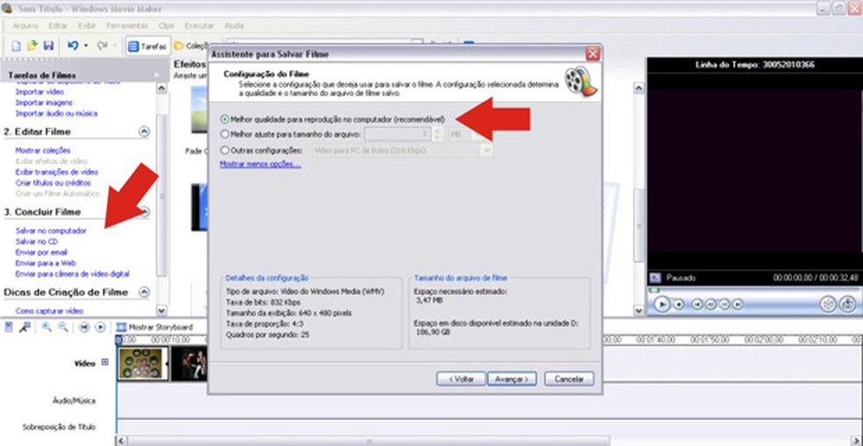The image size is (863, 446).
Task: Select the first video clip thumbnail on timeline
Action: pos(143,364)
